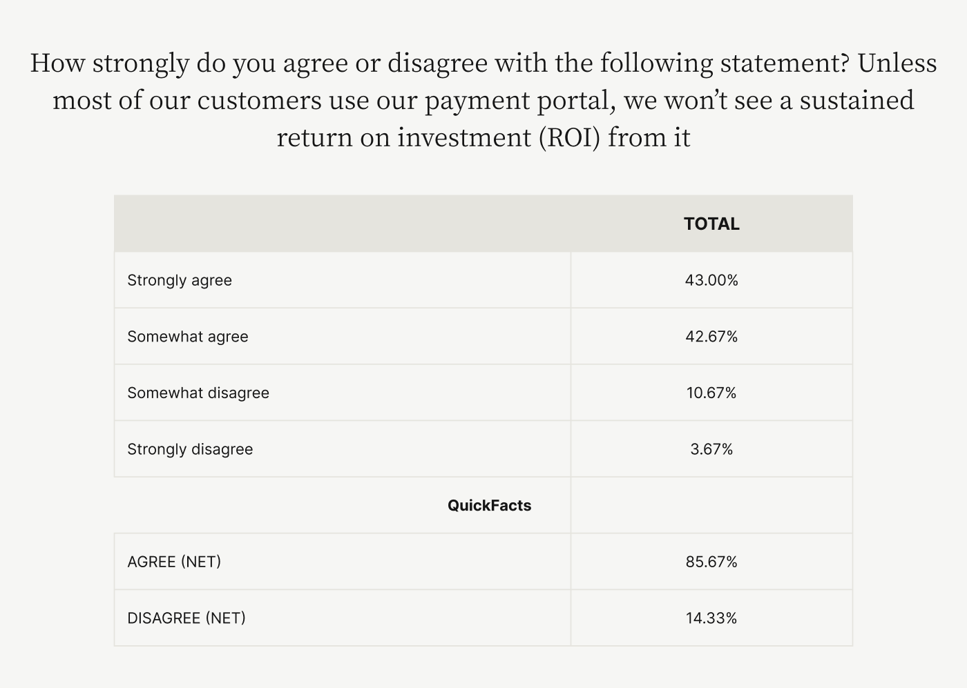Select the AGREE (NET) row label
Image resolution: width=967 pixels, height=688 pixels.
click(174, 562)
